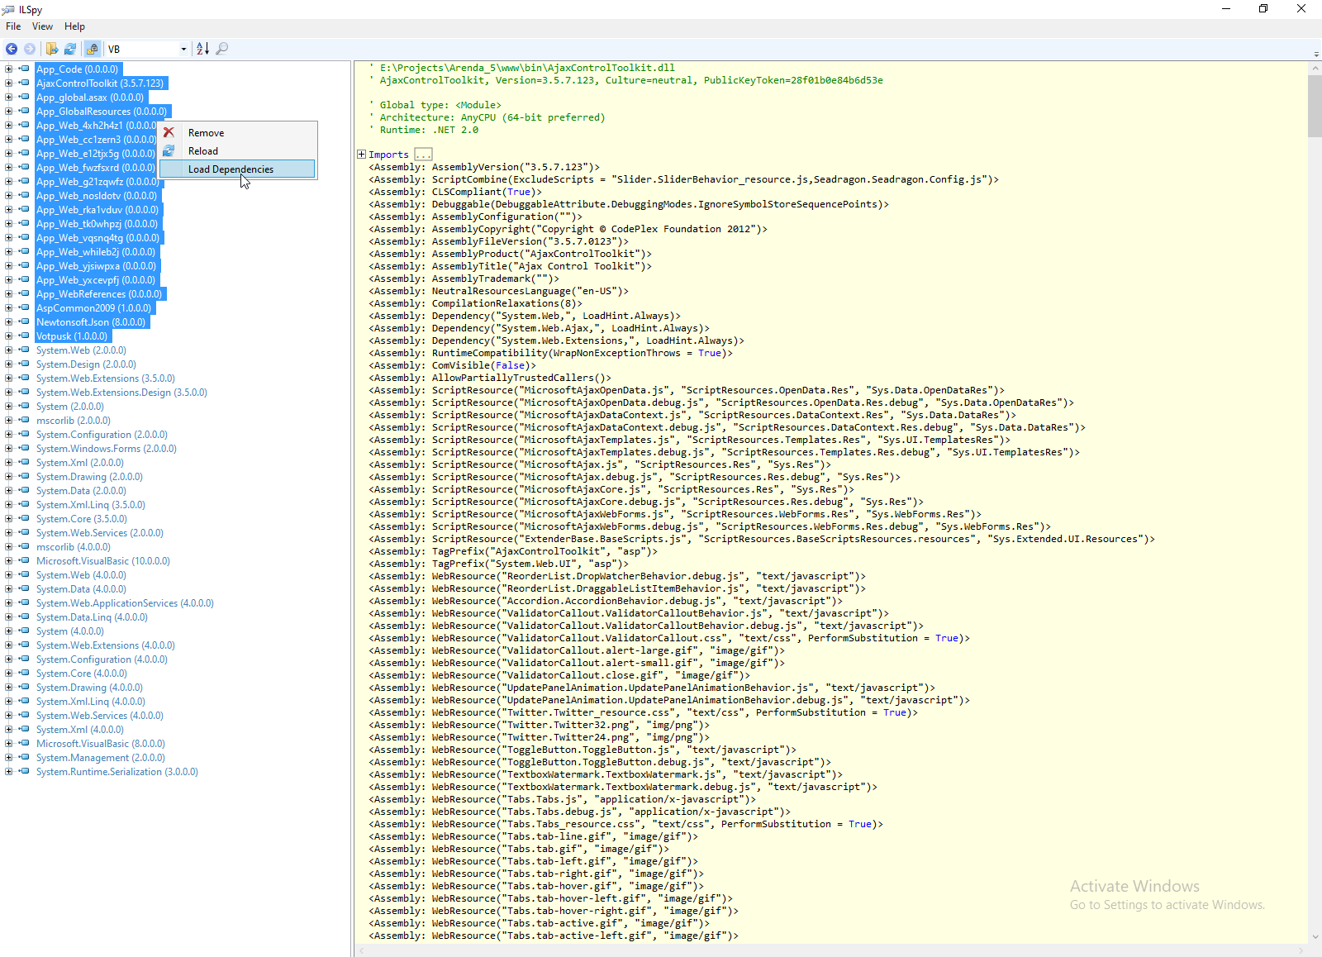This screenshot has height=957, width=1322.
Task: Expand the System.Core (4.0.0.0) node
Action: point(8,674)
